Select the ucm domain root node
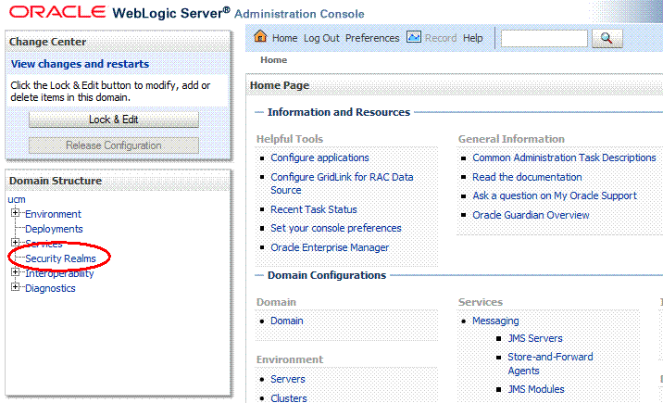 (17, 199)
